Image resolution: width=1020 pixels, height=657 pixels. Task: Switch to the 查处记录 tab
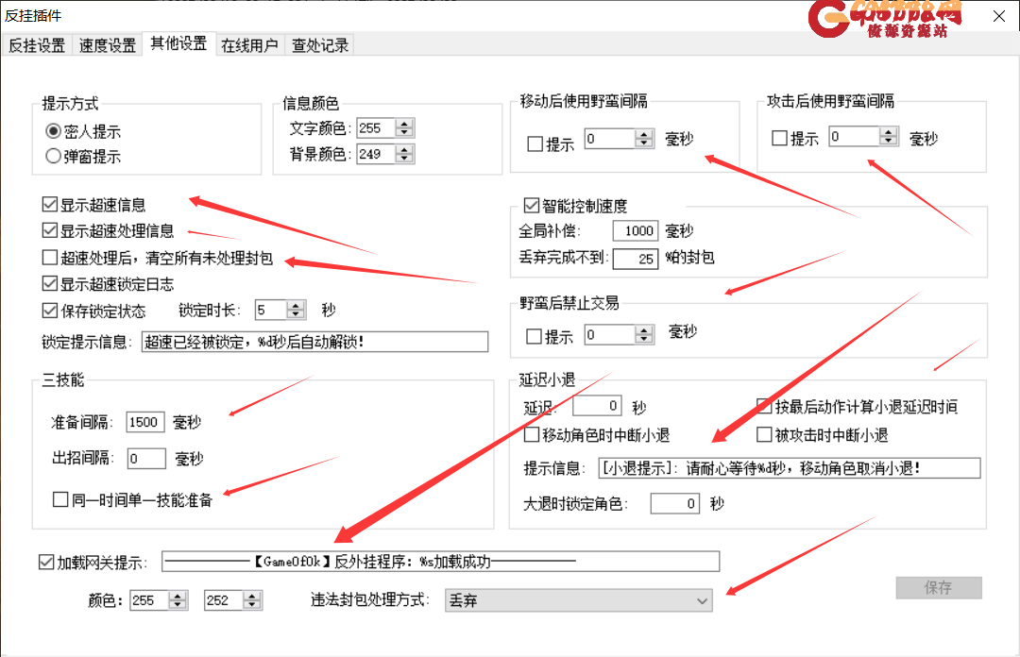(x=320, y=45)
